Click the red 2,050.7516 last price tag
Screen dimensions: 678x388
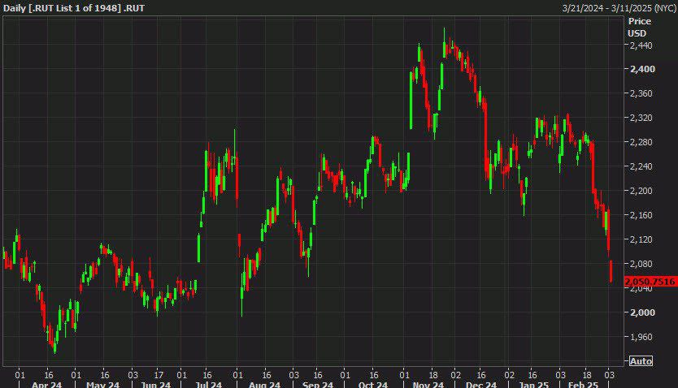click(650, 282)
